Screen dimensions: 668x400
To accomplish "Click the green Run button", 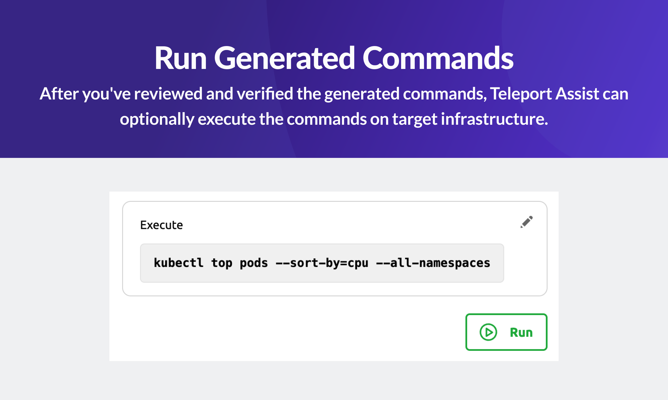I will coord(506,332).
